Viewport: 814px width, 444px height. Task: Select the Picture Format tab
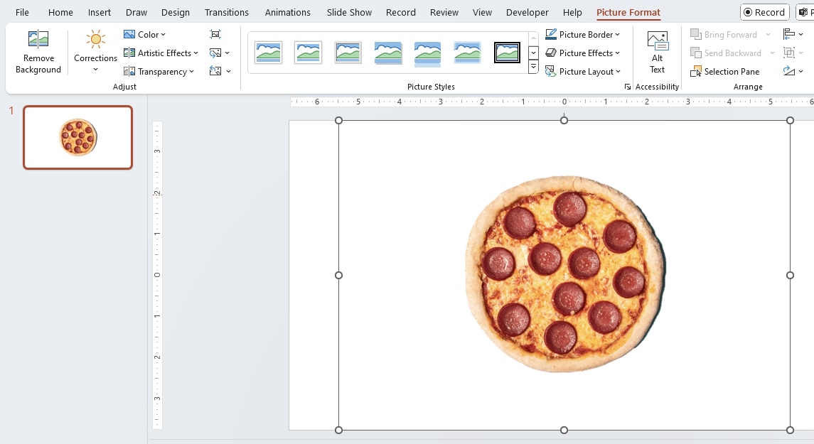point(628,13)
